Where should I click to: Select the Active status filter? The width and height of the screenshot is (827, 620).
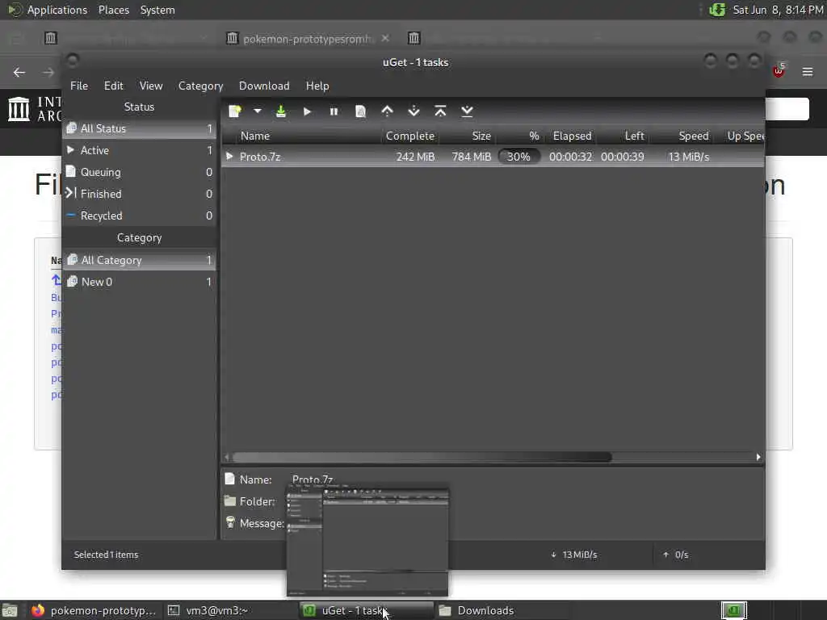139,150
